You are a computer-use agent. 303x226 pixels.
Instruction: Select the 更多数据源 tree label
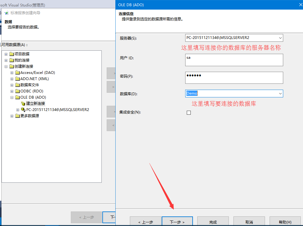click(x=30, y=116)
